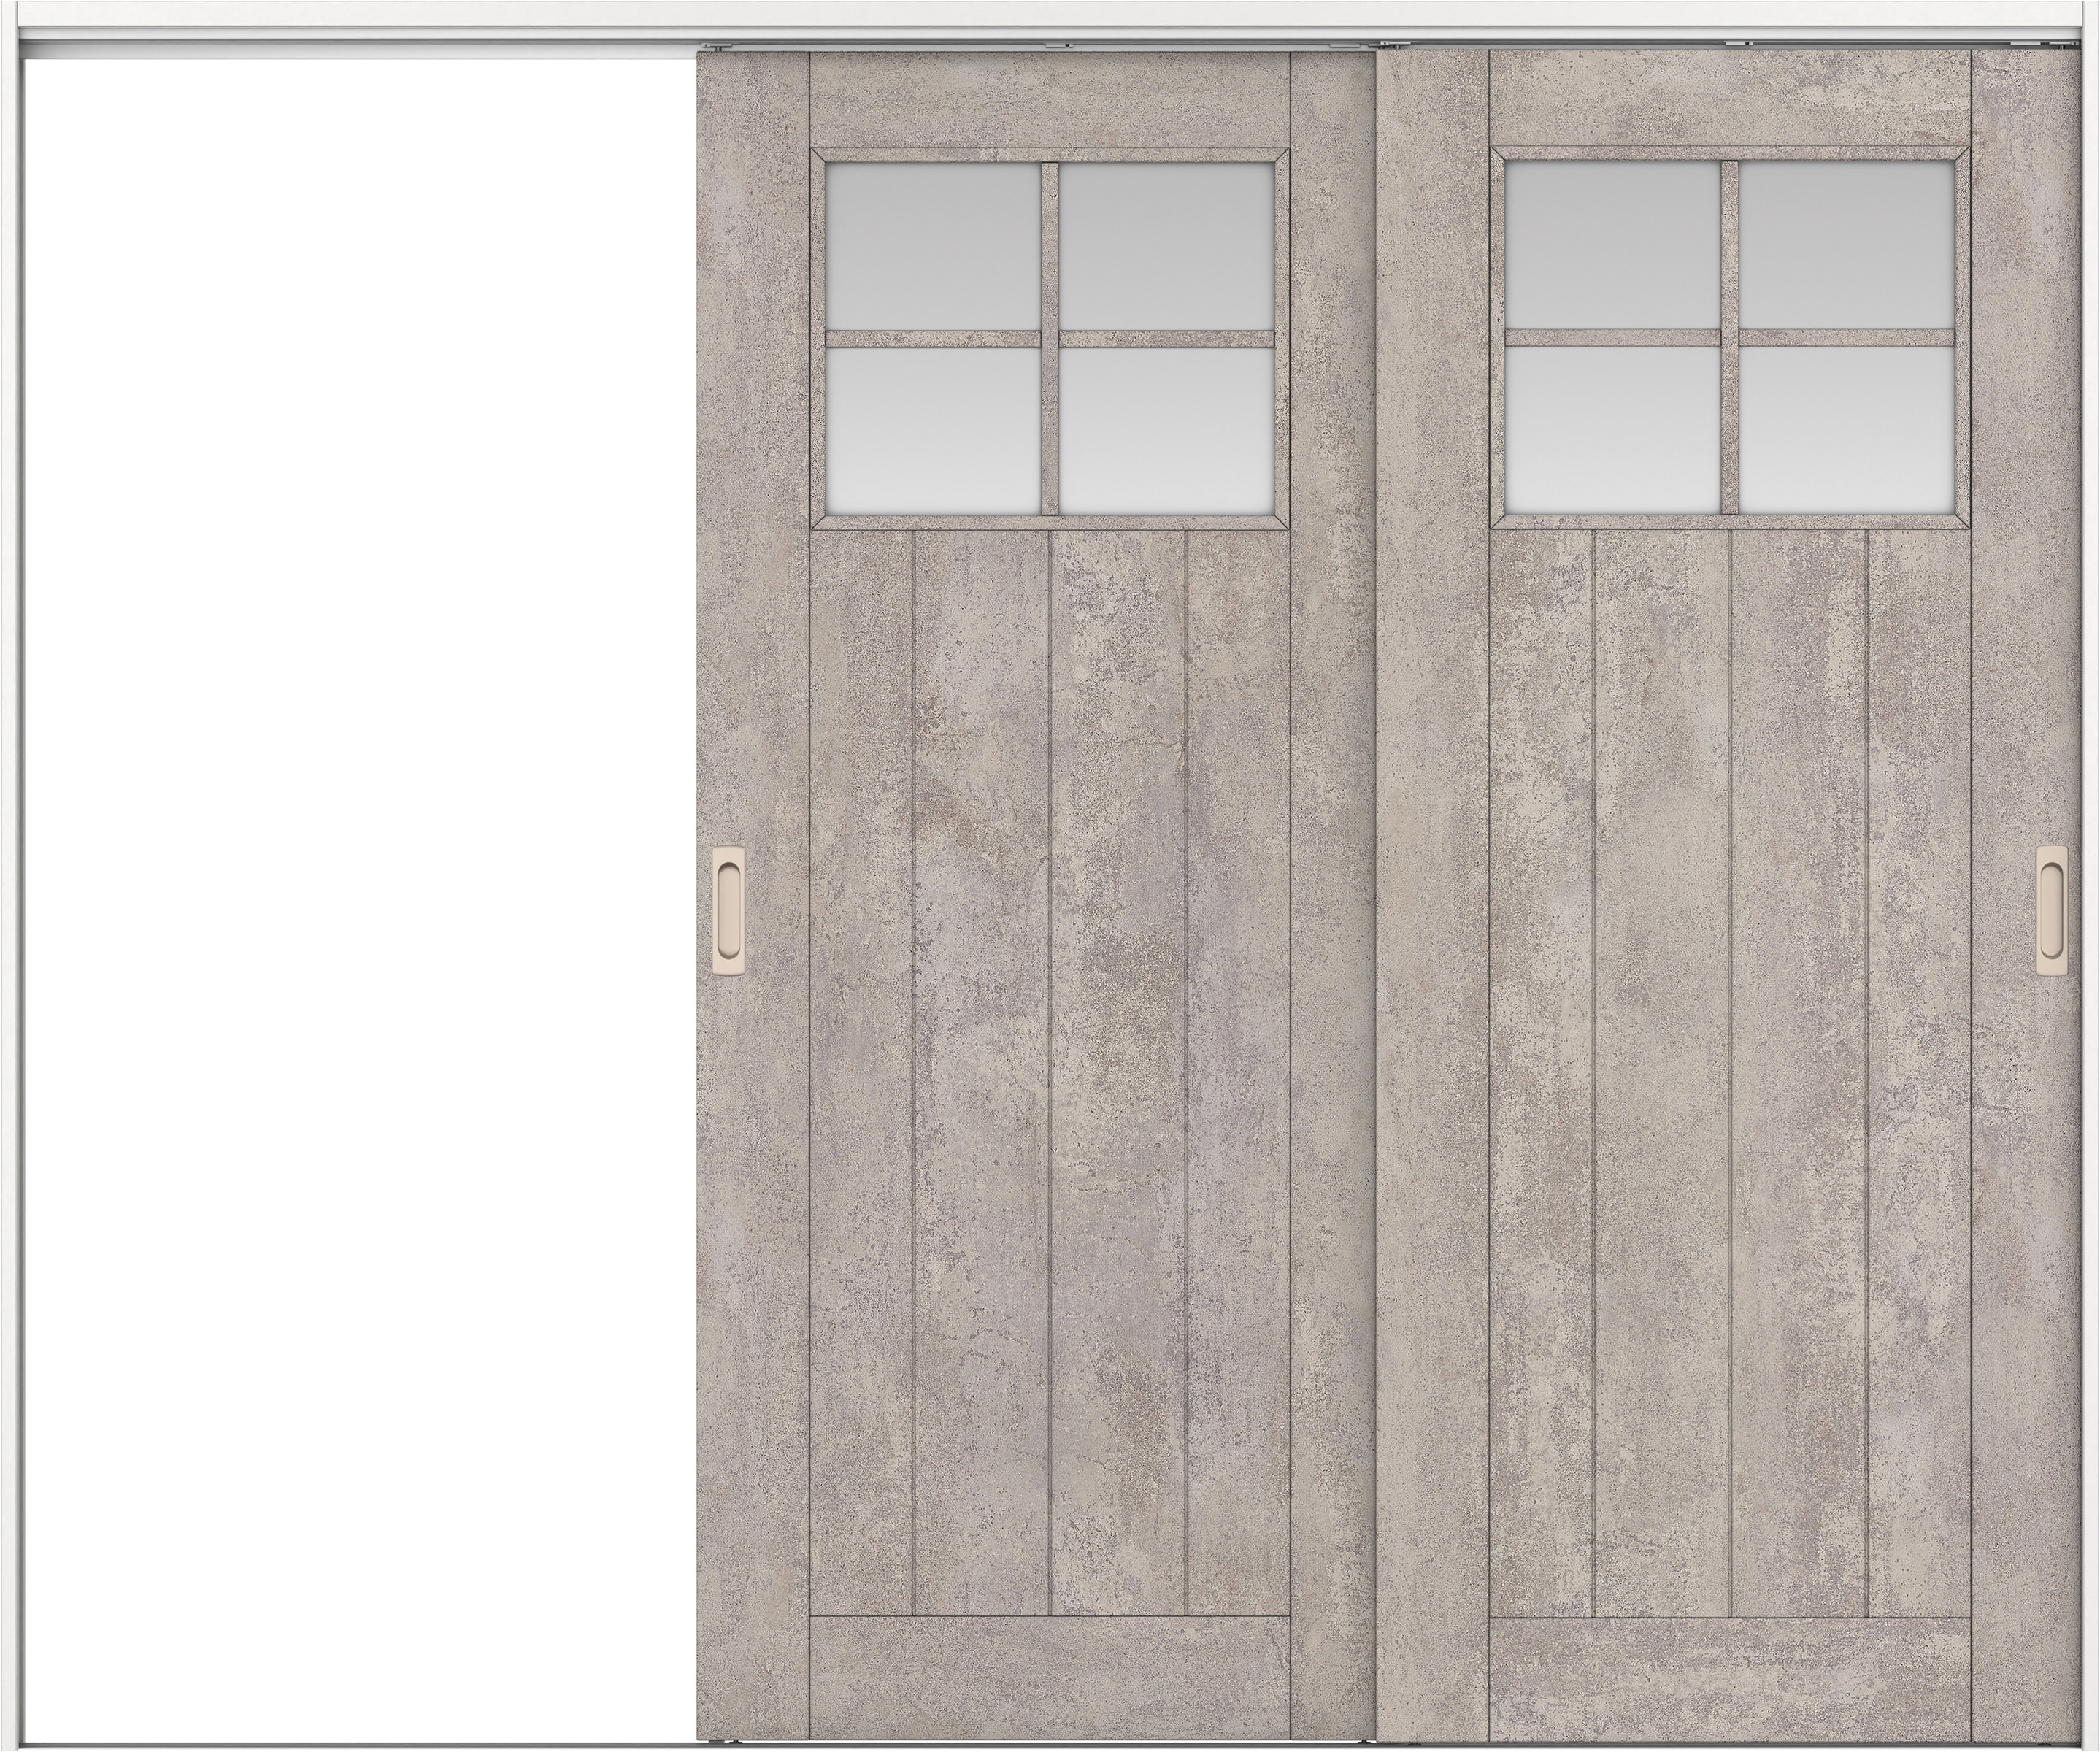
Task: Click right door's top-left glass pane
Action: (1612, 244)
